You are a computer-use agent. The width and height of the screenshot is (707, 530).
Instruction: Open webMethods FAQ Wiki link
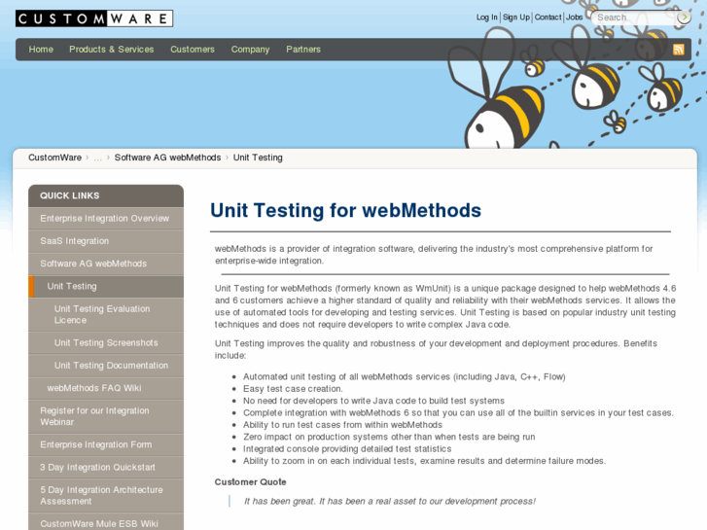pyautogui.click(x=106, y=388)
